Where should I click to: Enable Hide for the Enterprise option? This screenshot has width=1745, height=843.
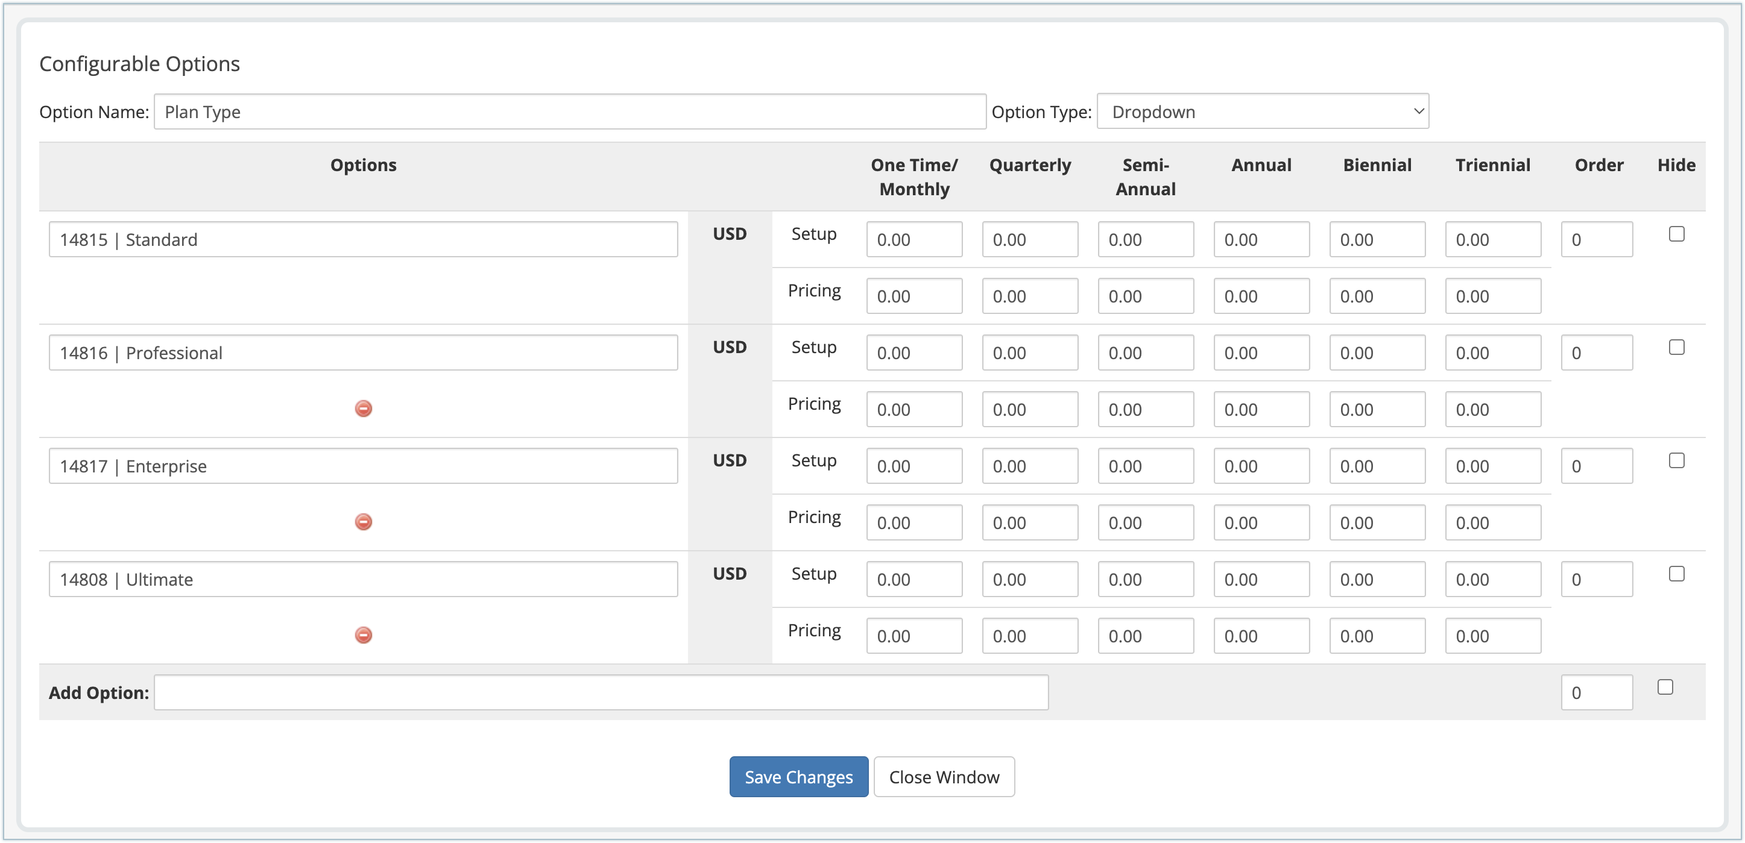(1676, 460)
